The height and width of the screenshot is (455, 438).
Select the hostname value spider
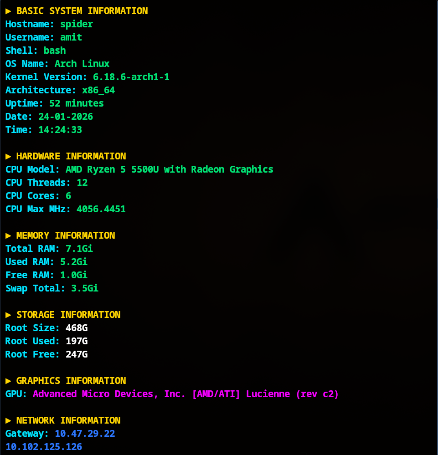[x=76, y=24]
